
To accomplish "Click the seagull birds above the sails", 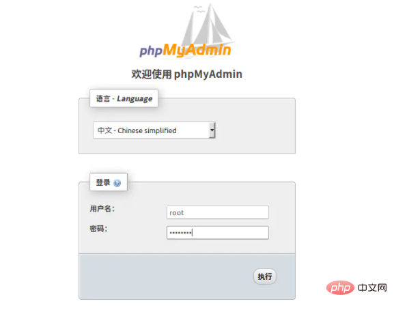I will coord(199,10).
